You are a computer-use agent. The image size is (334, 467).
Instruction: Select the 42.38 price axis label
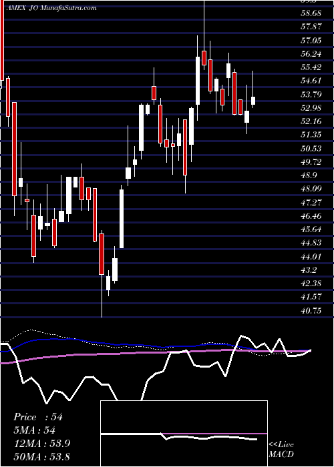[311, 284]
